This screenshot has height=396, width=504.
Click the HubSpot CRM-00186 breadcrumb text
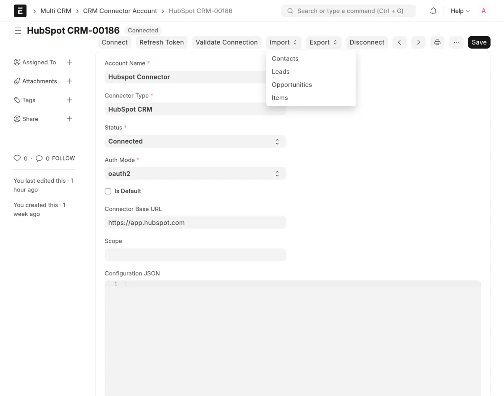(x=201, y=11)
